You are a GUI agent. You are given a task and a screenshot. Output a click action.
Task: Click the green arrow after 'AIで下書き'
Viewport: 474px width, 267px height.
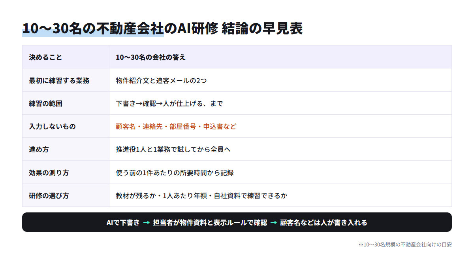[146, 223]
